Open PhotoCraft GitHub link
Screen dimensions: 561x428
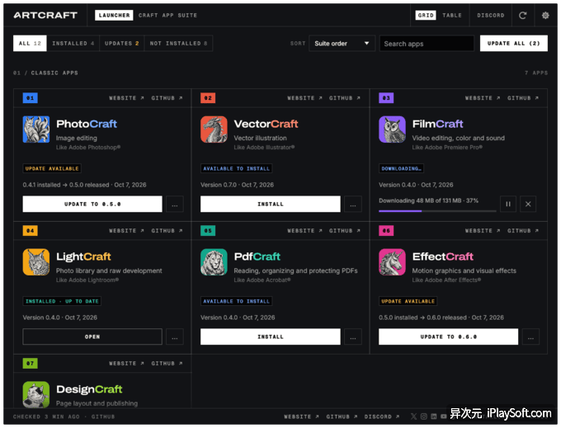167,98
